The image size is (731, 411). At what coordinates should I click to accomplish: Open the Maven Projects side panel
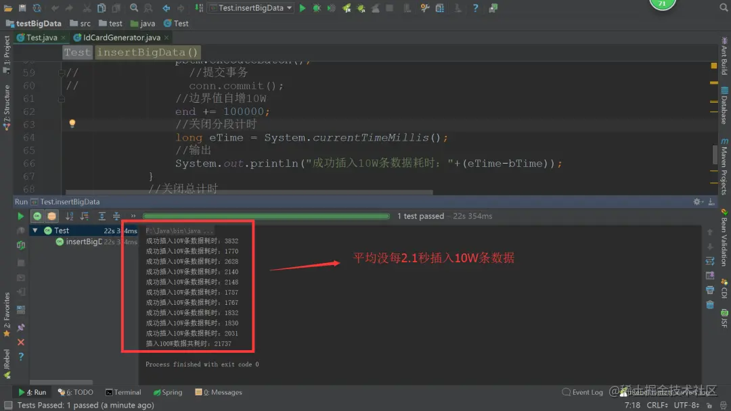[724, 166]
